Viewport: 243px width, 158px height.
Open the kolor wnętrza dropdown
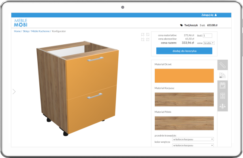pyautogui.click(x=193, y=146)
